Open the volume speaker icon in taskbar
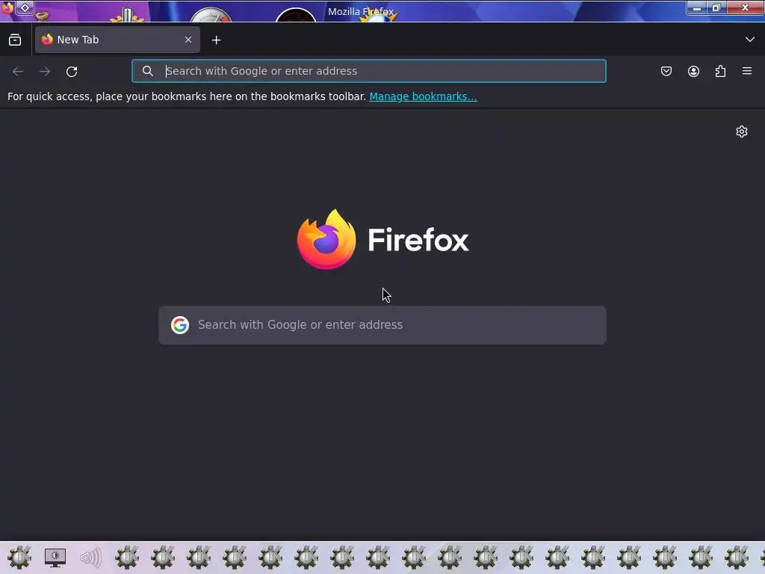The width and height of the screenshot is (765, 574). [x=90, y=558]
